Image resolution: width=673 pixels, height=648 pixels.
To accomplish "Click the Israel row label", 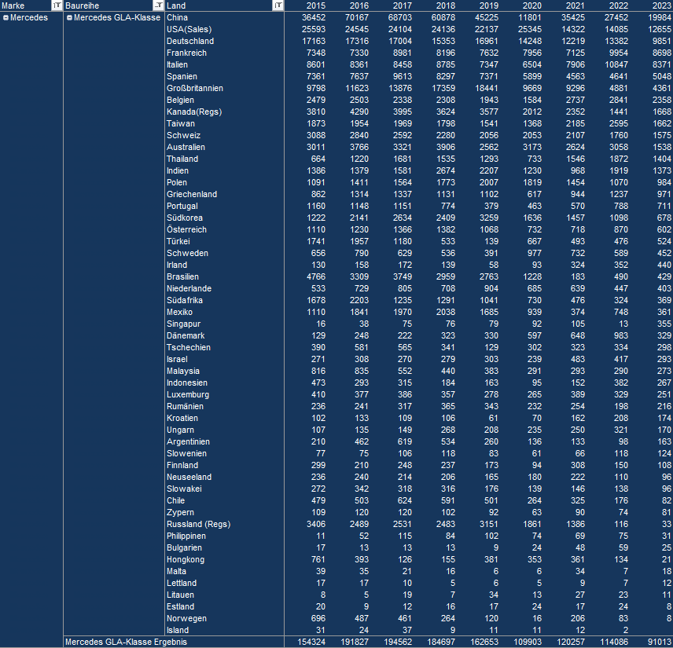I will (x=177, y=360).
